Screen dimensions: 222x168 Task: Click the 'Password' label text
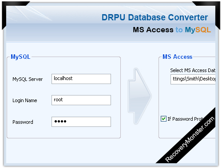[x=23, y=122]
